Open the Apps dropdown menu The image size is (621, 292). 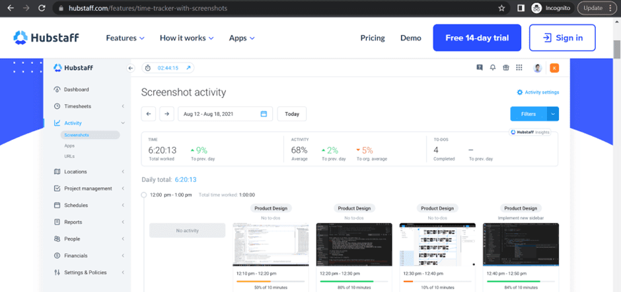[x=242, y=38]
